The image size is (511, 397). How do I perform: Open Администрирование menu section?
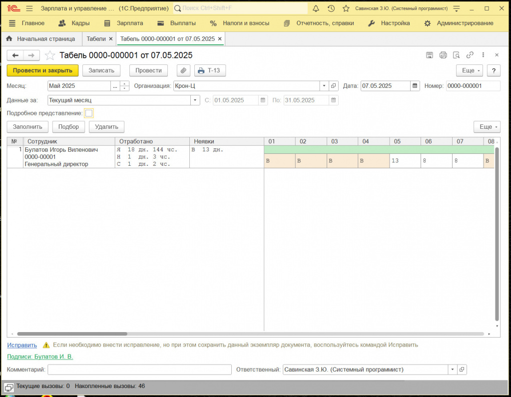coord(459,23)
